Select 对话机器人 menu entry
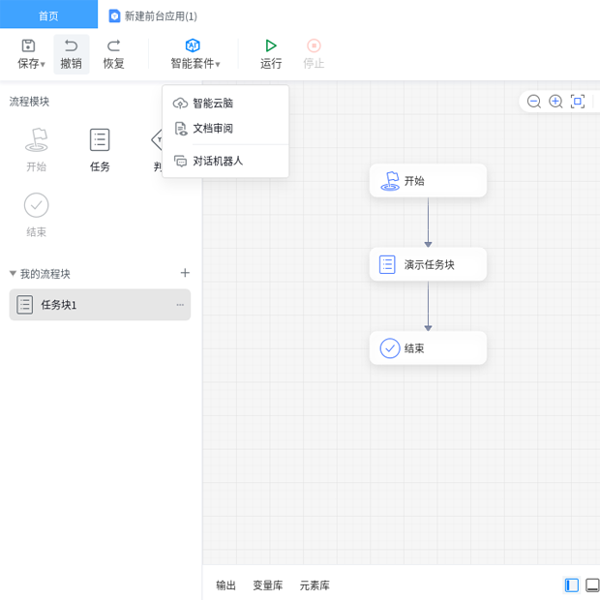 pos(218,162)
